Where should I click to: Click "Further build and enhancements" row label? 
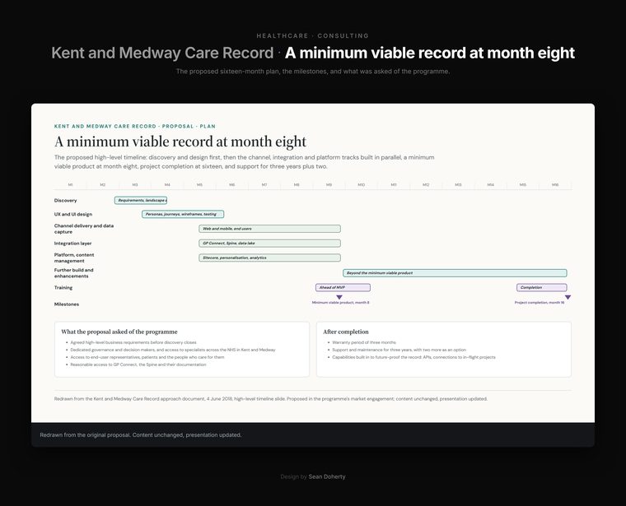pyautogui.click(x=73, y=272)
